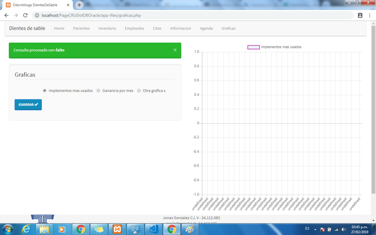The width and height of the screenshot is (376, 235).
Task: Click the footer institution logo
Action: coord(43,219)
